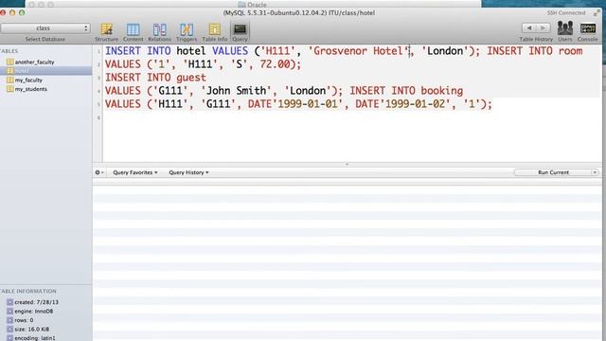Click the my_students table icon

10,89
